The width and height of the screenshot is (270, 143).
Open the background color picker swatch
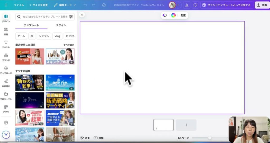click(x=173, y=15)
